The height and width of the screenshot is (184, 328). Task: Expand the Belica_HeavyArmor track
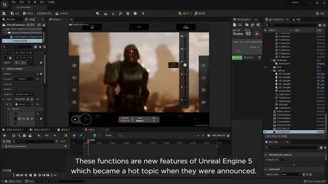(3, 146)
